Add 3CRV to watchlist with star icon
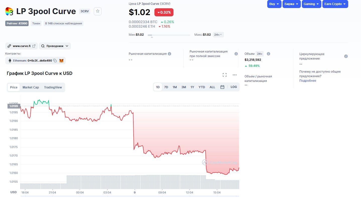 point(98,11)
